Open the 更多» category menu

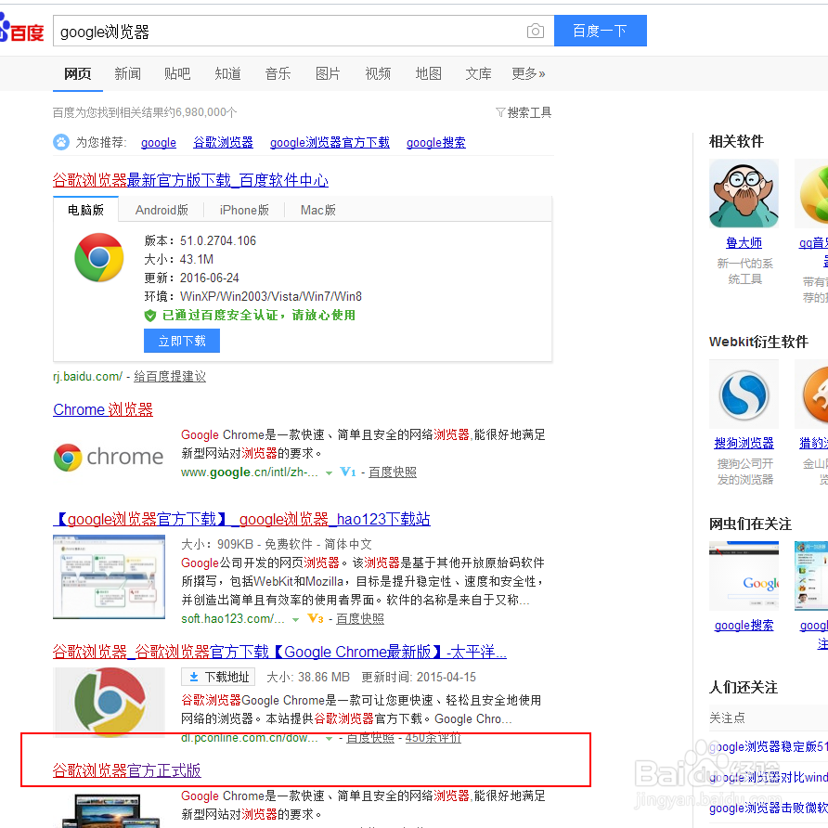coord(528,73)
